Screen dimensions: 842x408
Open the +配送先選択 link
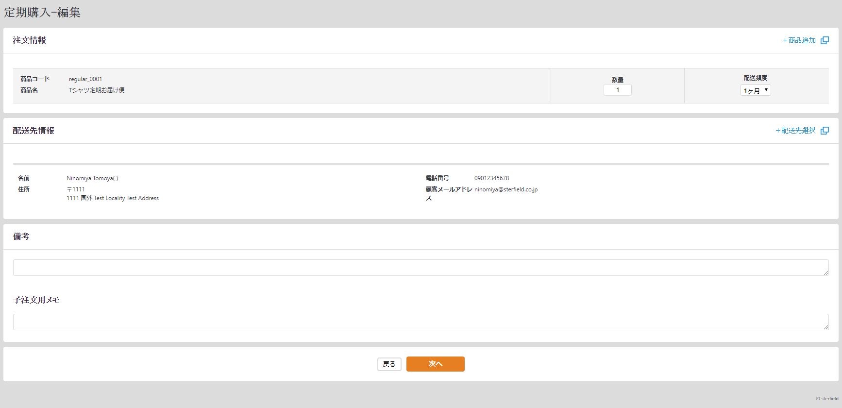pos(795,131)
